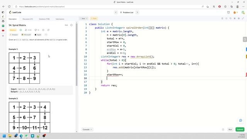Click the Microsoft company tag
This screenshot has width=247, height=139.
[26, 35]
